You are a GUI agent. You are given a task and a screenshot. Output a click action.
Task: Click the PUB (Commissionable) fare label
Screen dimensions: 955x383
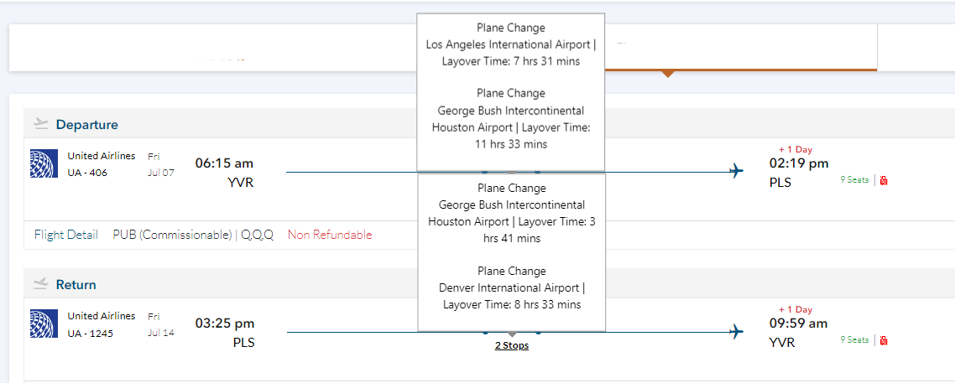(x=172, y=235)
